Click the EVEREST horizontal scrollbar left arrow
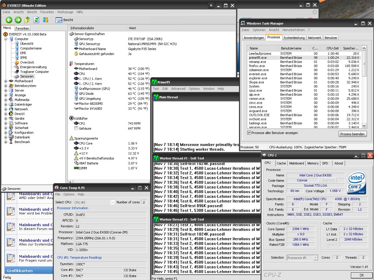374x280 pixels. (x=70, y=182)
